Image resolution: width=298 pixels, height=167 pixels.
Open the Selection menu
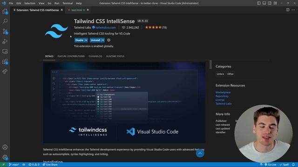[30, 3]
